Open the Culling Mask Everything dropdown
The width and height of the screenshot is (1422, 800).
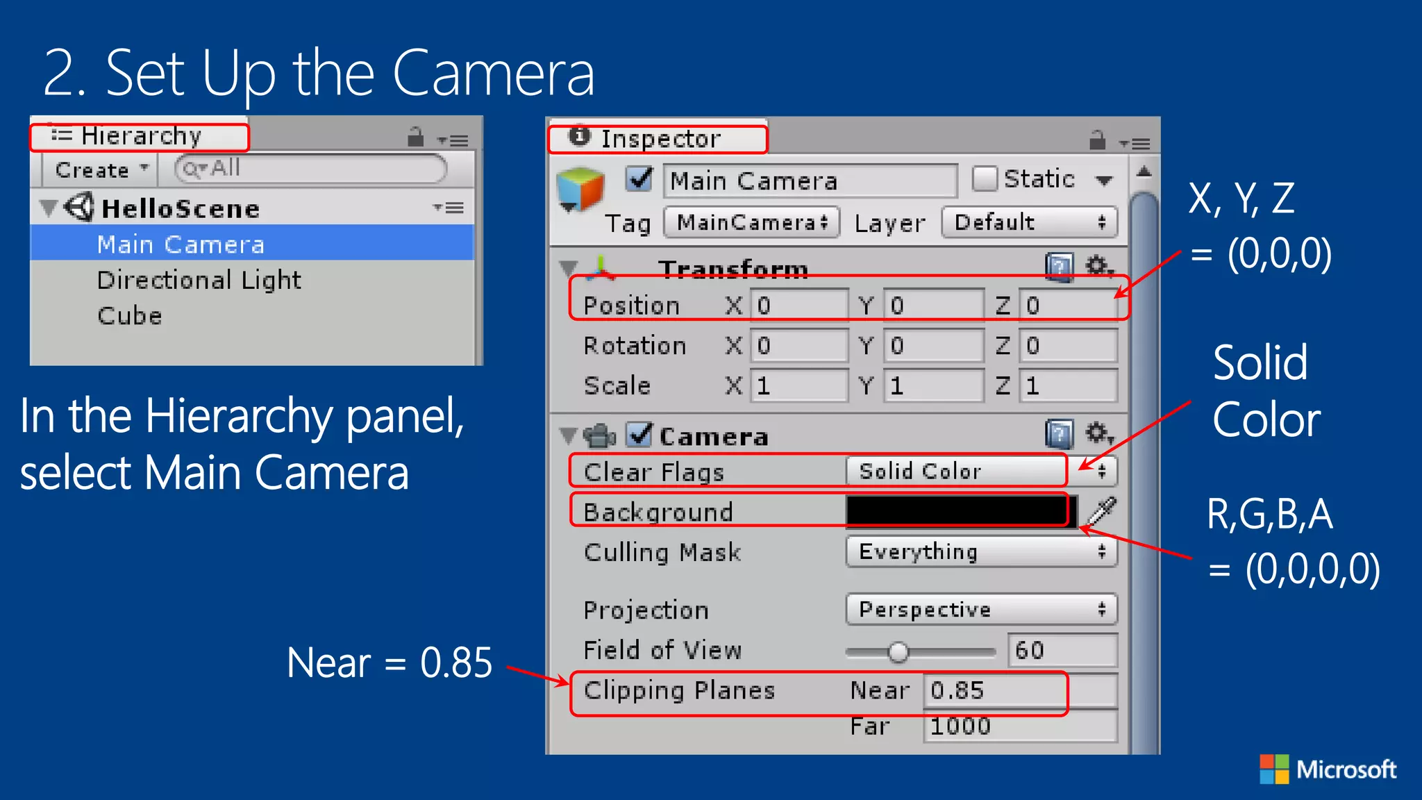click(x=981, y=551)
